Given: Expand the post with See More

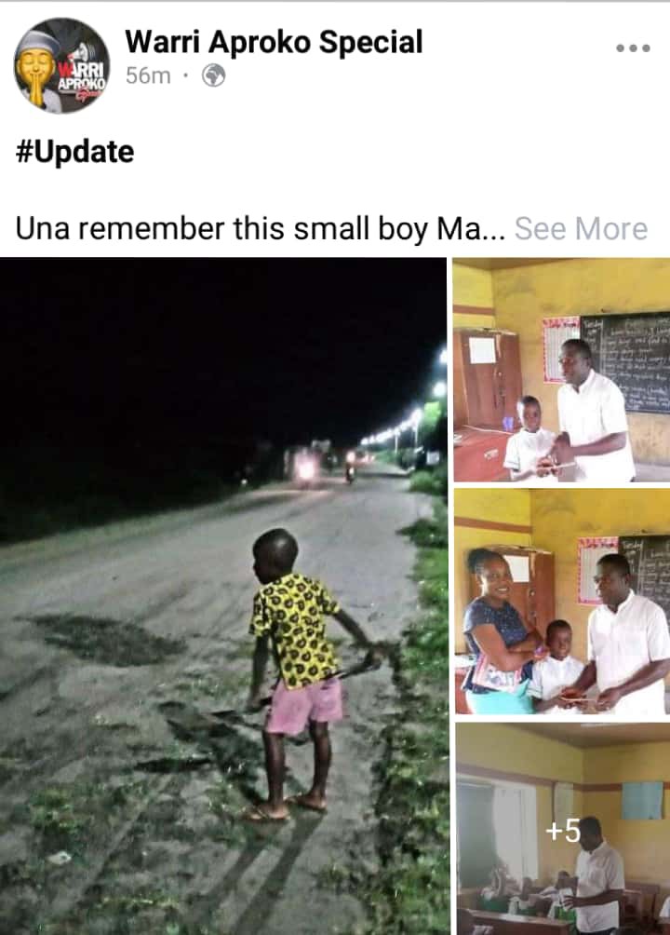Looking at the screenshot, I should pos(582,228).
